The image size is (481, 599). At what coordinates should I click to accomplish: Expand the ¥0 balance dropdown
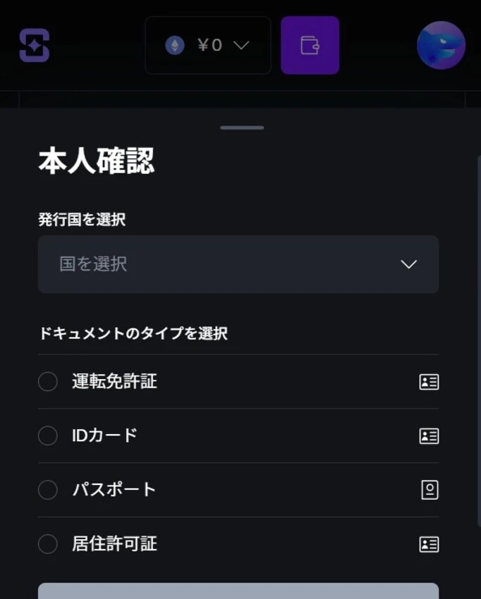click(208, 46)
